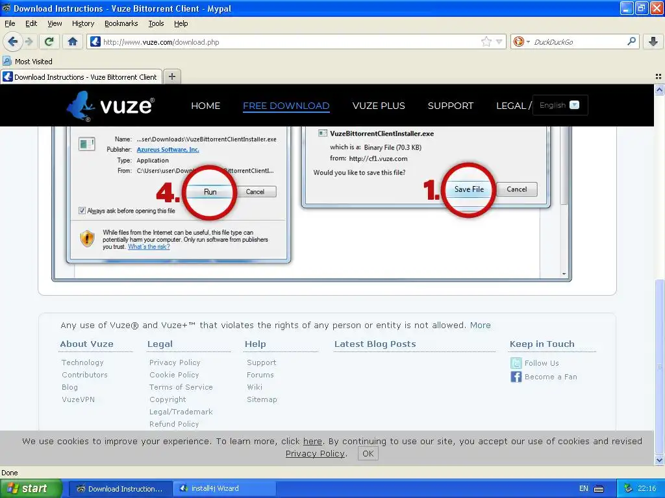This screenshot has width=665, height=498.
Task: Click the 'here' link in cookie notice
Action: (x=312, y=441)
